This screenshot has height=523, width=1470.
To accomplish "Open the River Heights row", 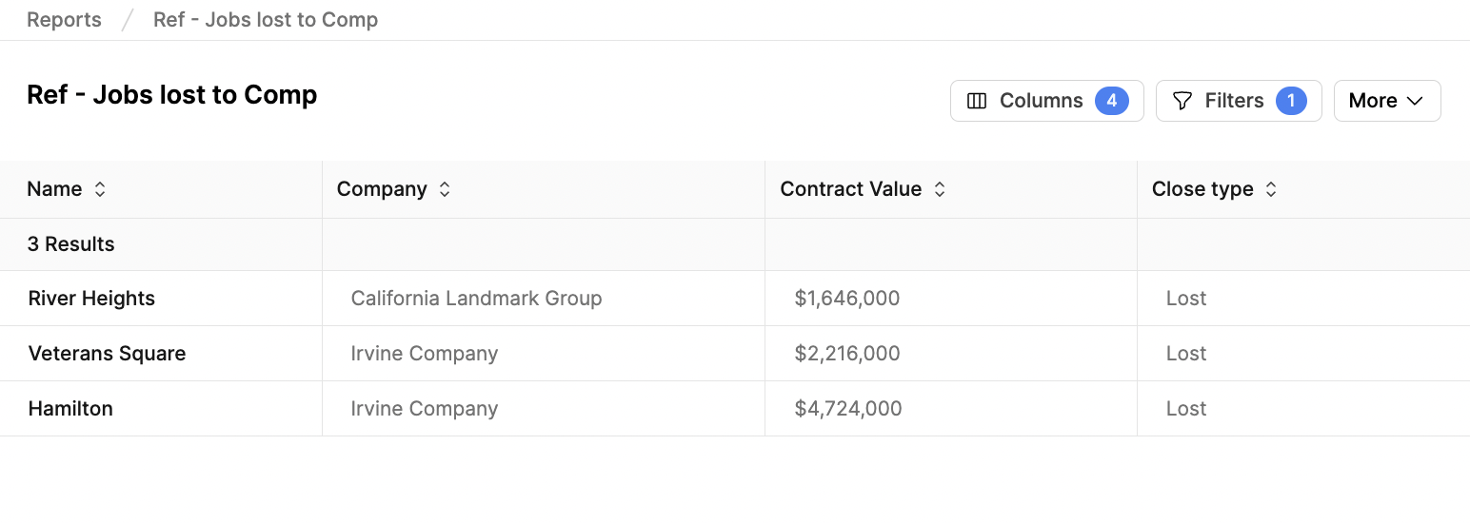I will (735, 299).
